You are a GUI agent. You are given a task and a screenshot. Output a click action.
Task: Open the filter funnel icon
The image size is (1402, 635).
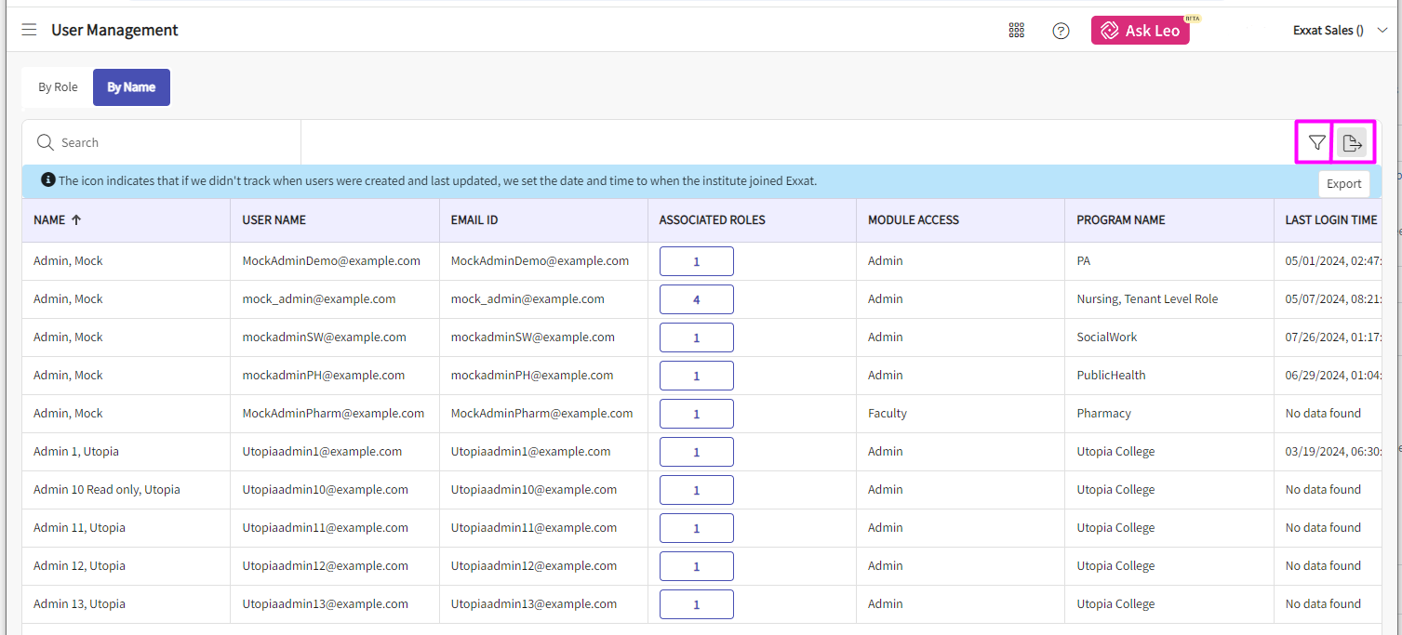click(x=1316, y=143)
